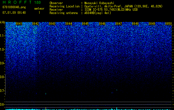Click the 0847 time marker
The image size is (174, 110).
coord(119,24)
